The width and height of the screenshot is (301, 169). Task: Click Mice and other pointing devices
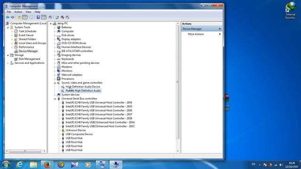pos(80,63)
